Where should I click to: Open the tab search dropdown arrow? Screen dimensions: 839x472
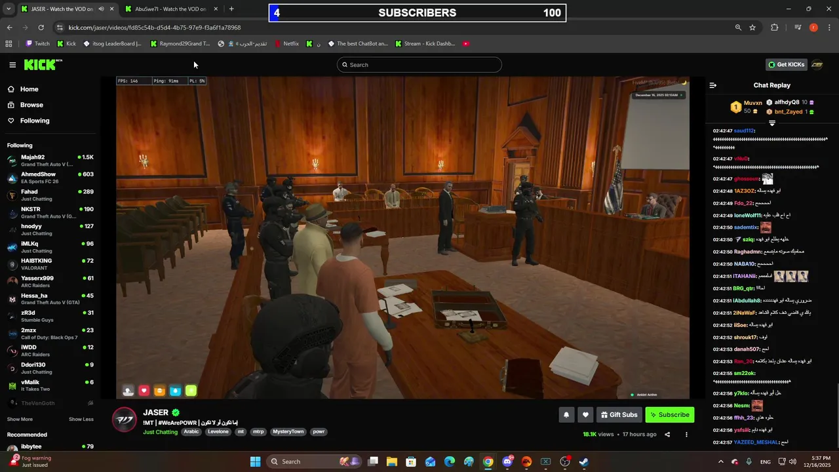point(8,9)
